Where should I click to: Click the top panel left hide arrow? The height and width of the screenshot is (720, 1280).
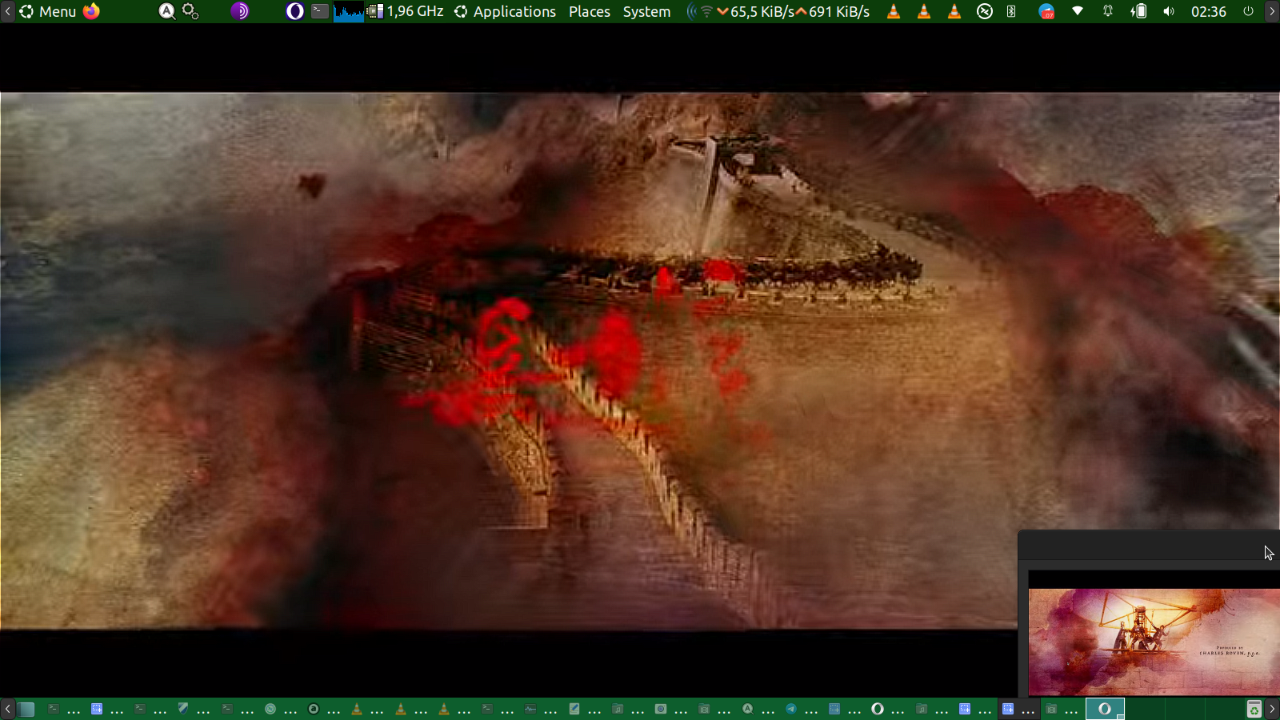(7, 11)
